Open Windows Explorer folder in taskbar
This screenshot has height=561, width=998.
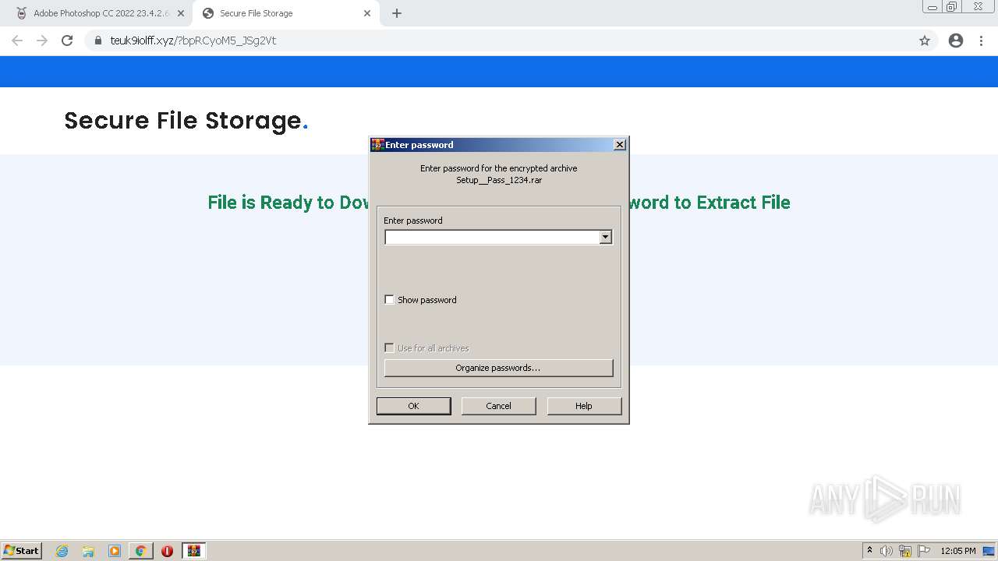click(88, 551)
